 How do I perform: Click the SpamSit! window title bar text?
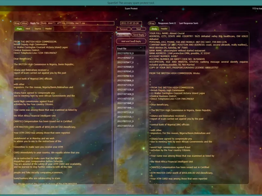pos(131,3)
